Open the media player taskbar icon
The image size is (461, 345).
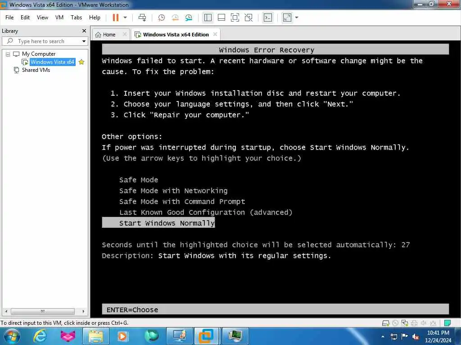click(x=122, y=336)
